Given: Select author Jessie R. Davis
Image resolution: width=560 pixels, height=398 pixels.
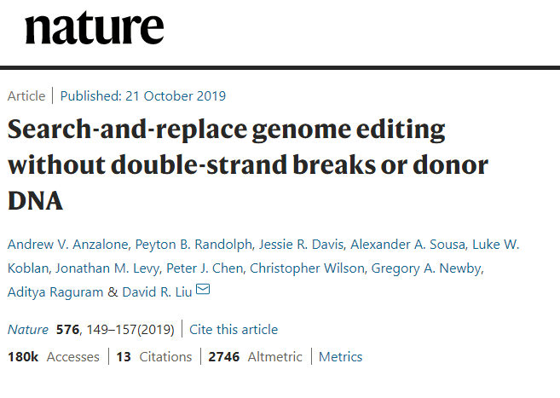Looking at the screenshot, I should click(x=301, y=245).
